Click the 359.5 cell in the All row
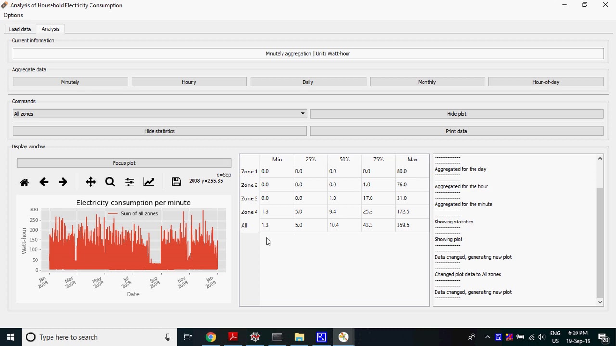The height and width of the screenshot is (346, 616). (412, 225)
